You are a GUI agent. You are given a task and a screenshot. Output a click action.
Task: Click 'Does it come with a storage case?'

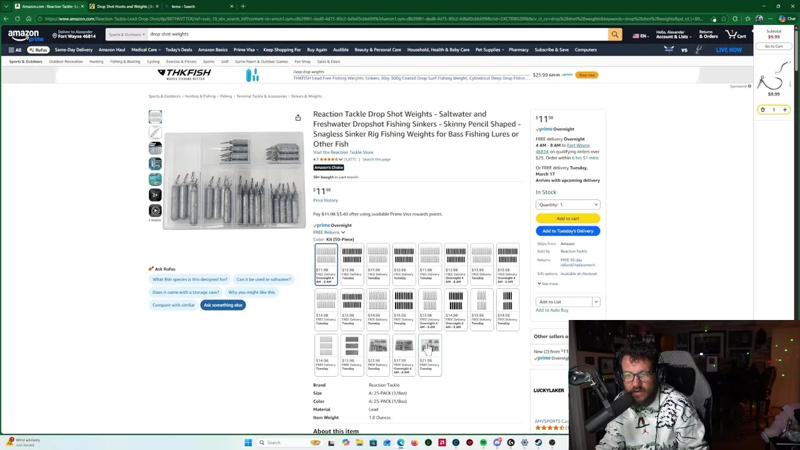point(186,292)
